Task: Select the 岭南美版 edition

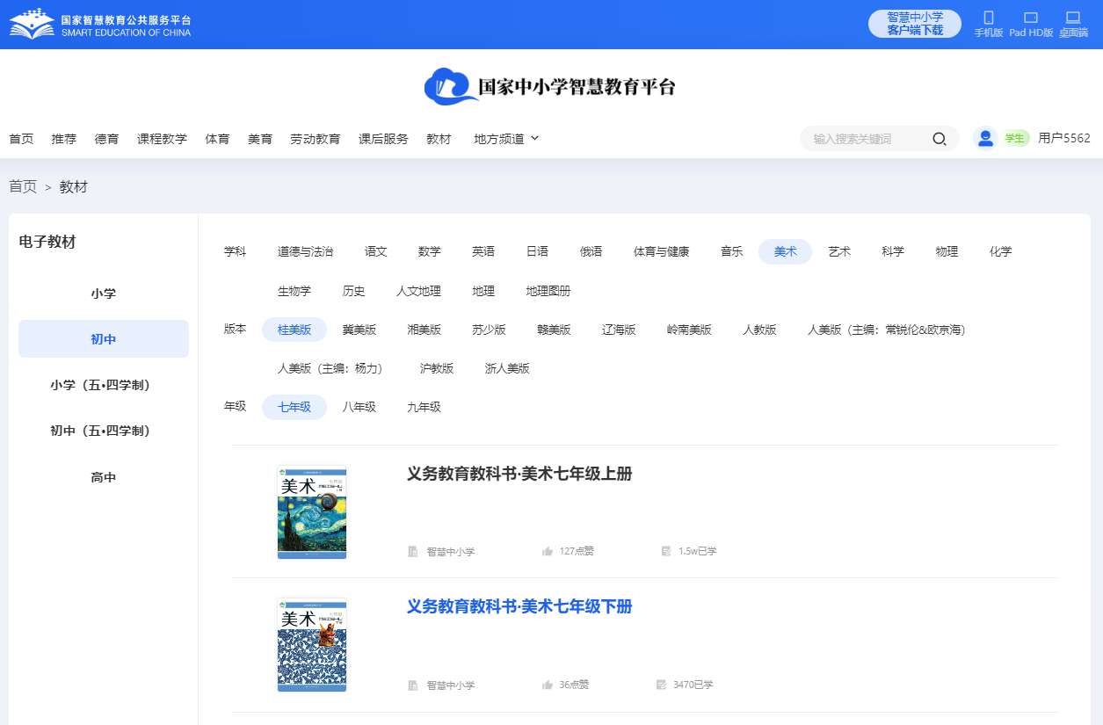Action: pos(690,330)
